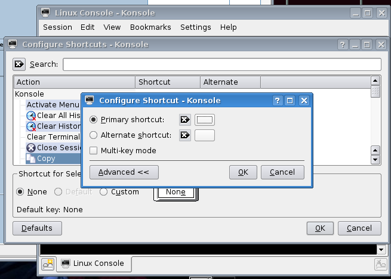
Task: Click the Close Session row icon
Action: click(x=31, y=148)
